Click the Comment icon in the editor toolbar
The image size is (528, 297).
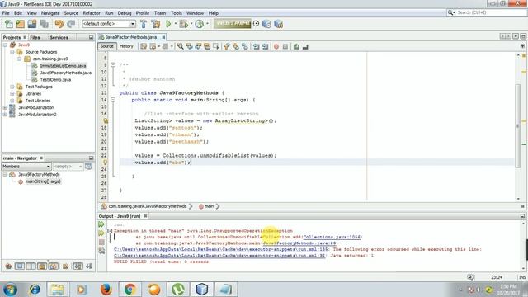(x=296, y=46)
